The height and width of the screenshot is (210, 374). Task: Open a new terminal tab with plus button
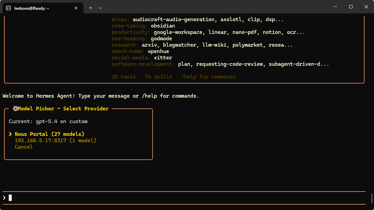[x=90, y=8]
